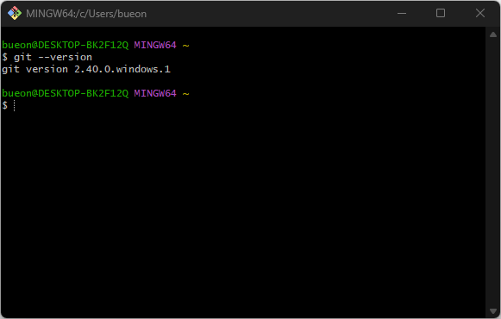Click the 'git --version' command text
501x319 pixels.
[x=53, y=57]
